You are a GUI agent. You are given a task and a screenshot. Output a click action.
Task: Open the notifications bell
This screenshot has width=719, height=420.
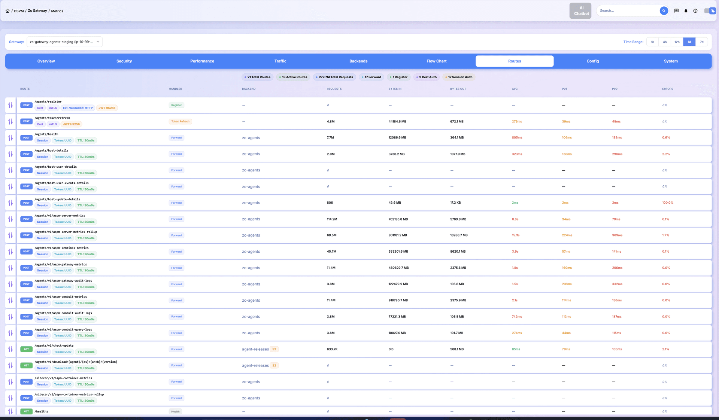[686, 11]
